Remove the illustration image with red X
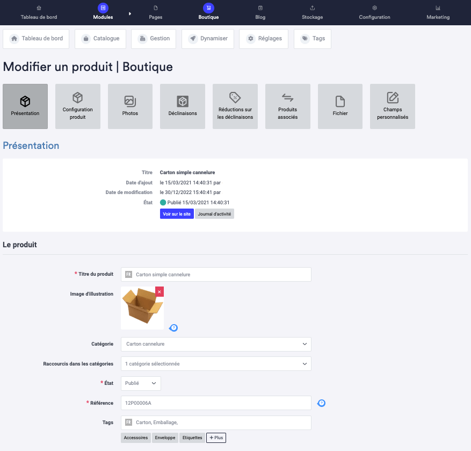The image size is (471, 451). pos(160,292)
